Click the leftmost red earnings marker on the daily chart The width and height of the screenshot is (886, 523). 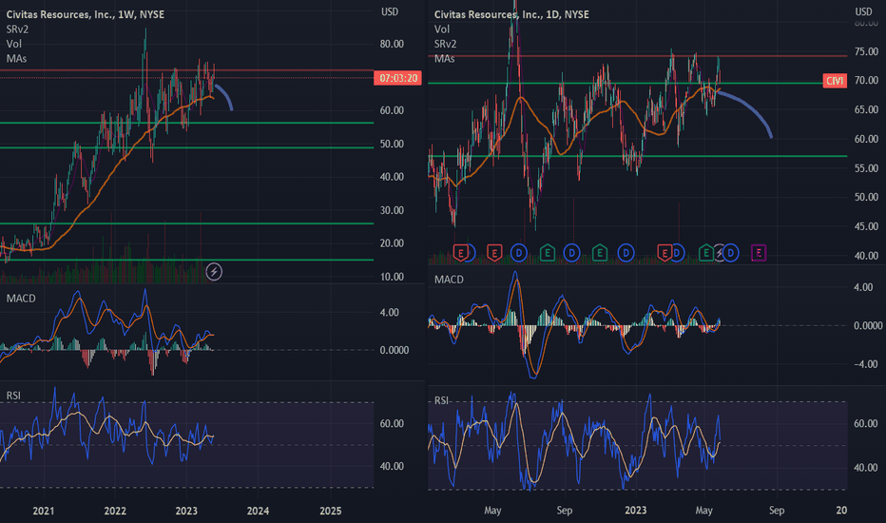pyautogui.click(x=460, y=253)
